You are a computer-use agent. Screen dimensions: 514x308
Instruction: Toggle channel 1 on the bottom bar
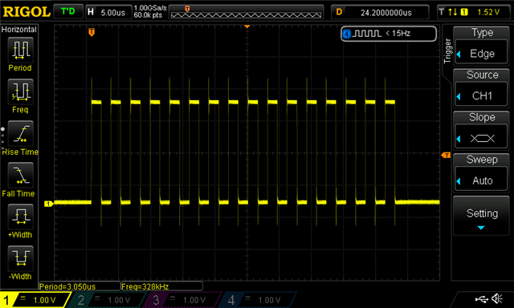[x=35, y=299]
